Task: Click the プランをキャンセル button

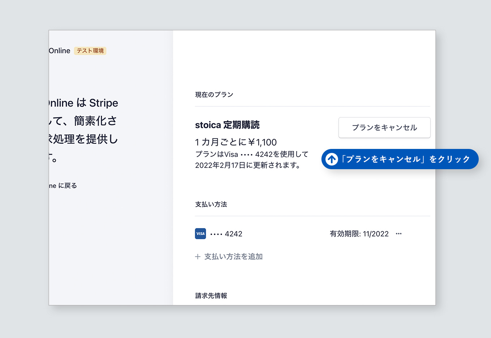Action: [x=384, y=128]
